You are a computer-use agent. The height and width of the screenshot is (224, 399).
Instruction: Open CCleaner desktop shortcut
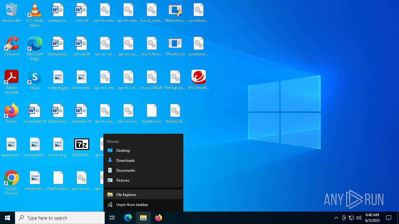pyautogui.click(x=12, y=46)
